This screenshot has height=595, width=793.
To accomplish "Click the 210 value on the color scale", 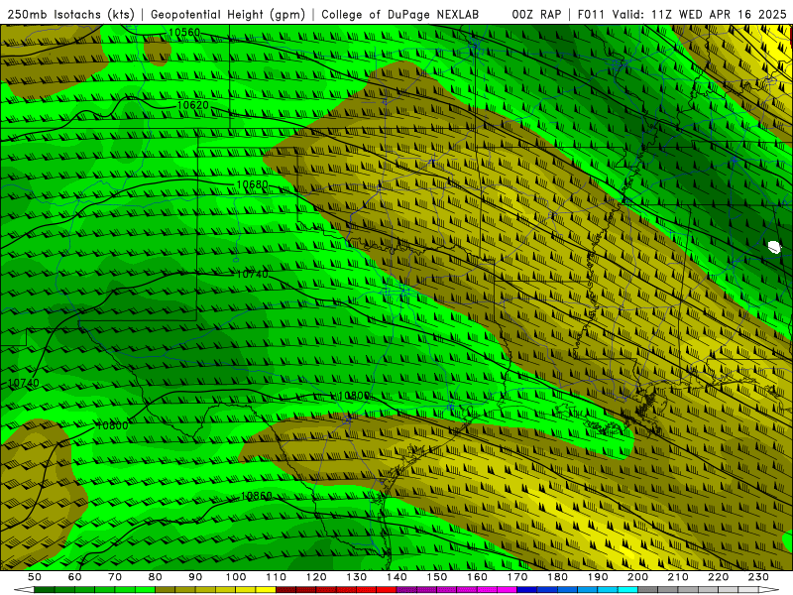I will pos(678,577).
